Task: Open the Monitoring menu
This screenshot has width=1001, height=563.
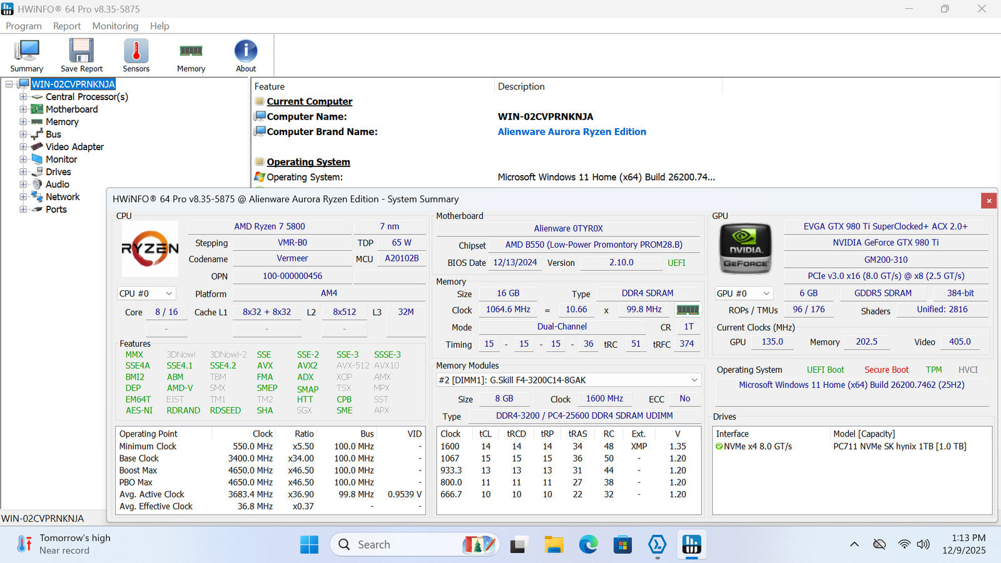Action: click(115, 26)
